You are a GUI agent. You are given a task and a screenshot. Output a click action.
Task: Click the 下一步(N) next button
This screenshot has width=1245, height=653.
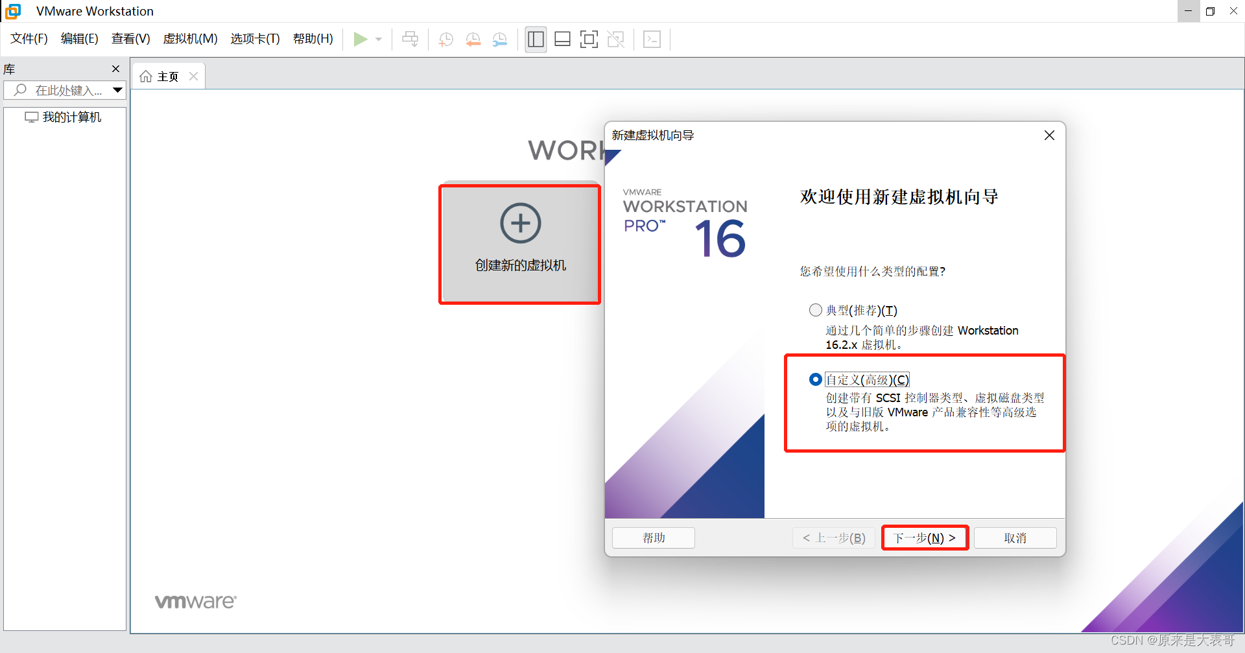[925, 538]
